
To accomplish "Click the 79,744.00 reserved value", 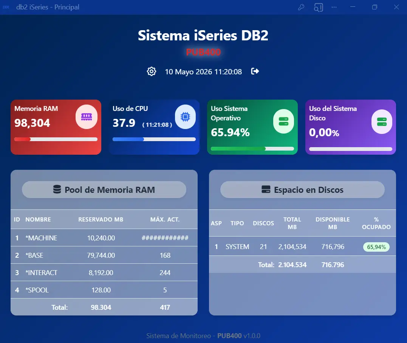I will point(101,255).
